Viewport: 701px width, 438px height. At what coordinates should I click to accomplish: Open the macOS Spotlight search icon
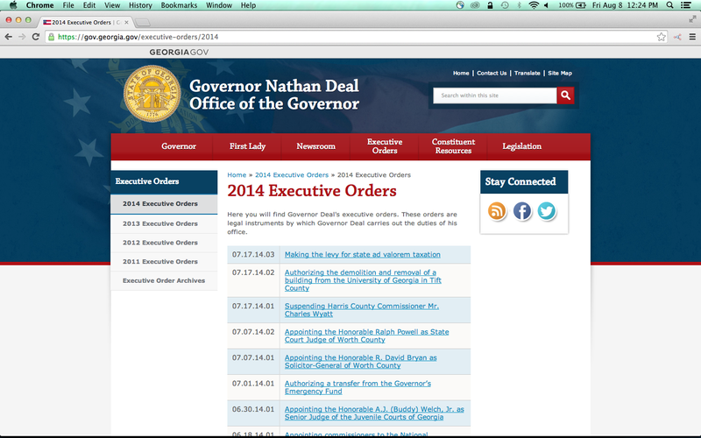coord(671,5)
